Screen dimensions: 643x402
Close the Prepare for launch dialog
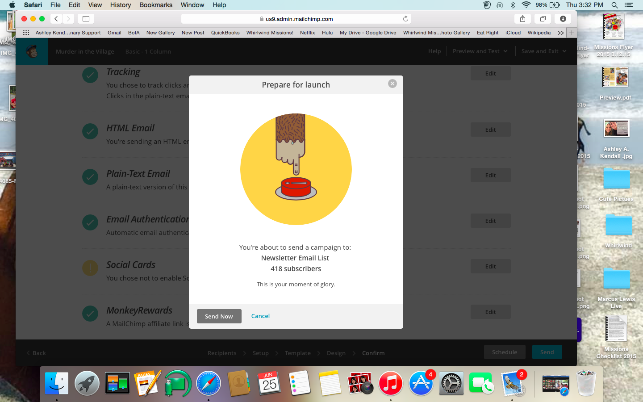pos(392,84)
